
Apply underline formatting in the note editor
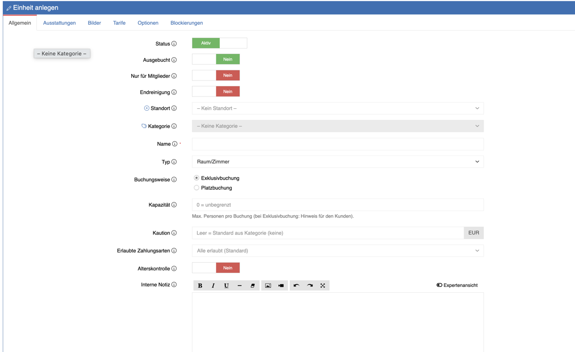pyautogui.click(x=227, y=285)
